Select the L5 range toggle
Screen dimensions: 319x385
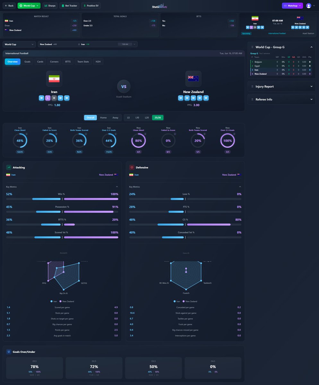coord(128,117)
